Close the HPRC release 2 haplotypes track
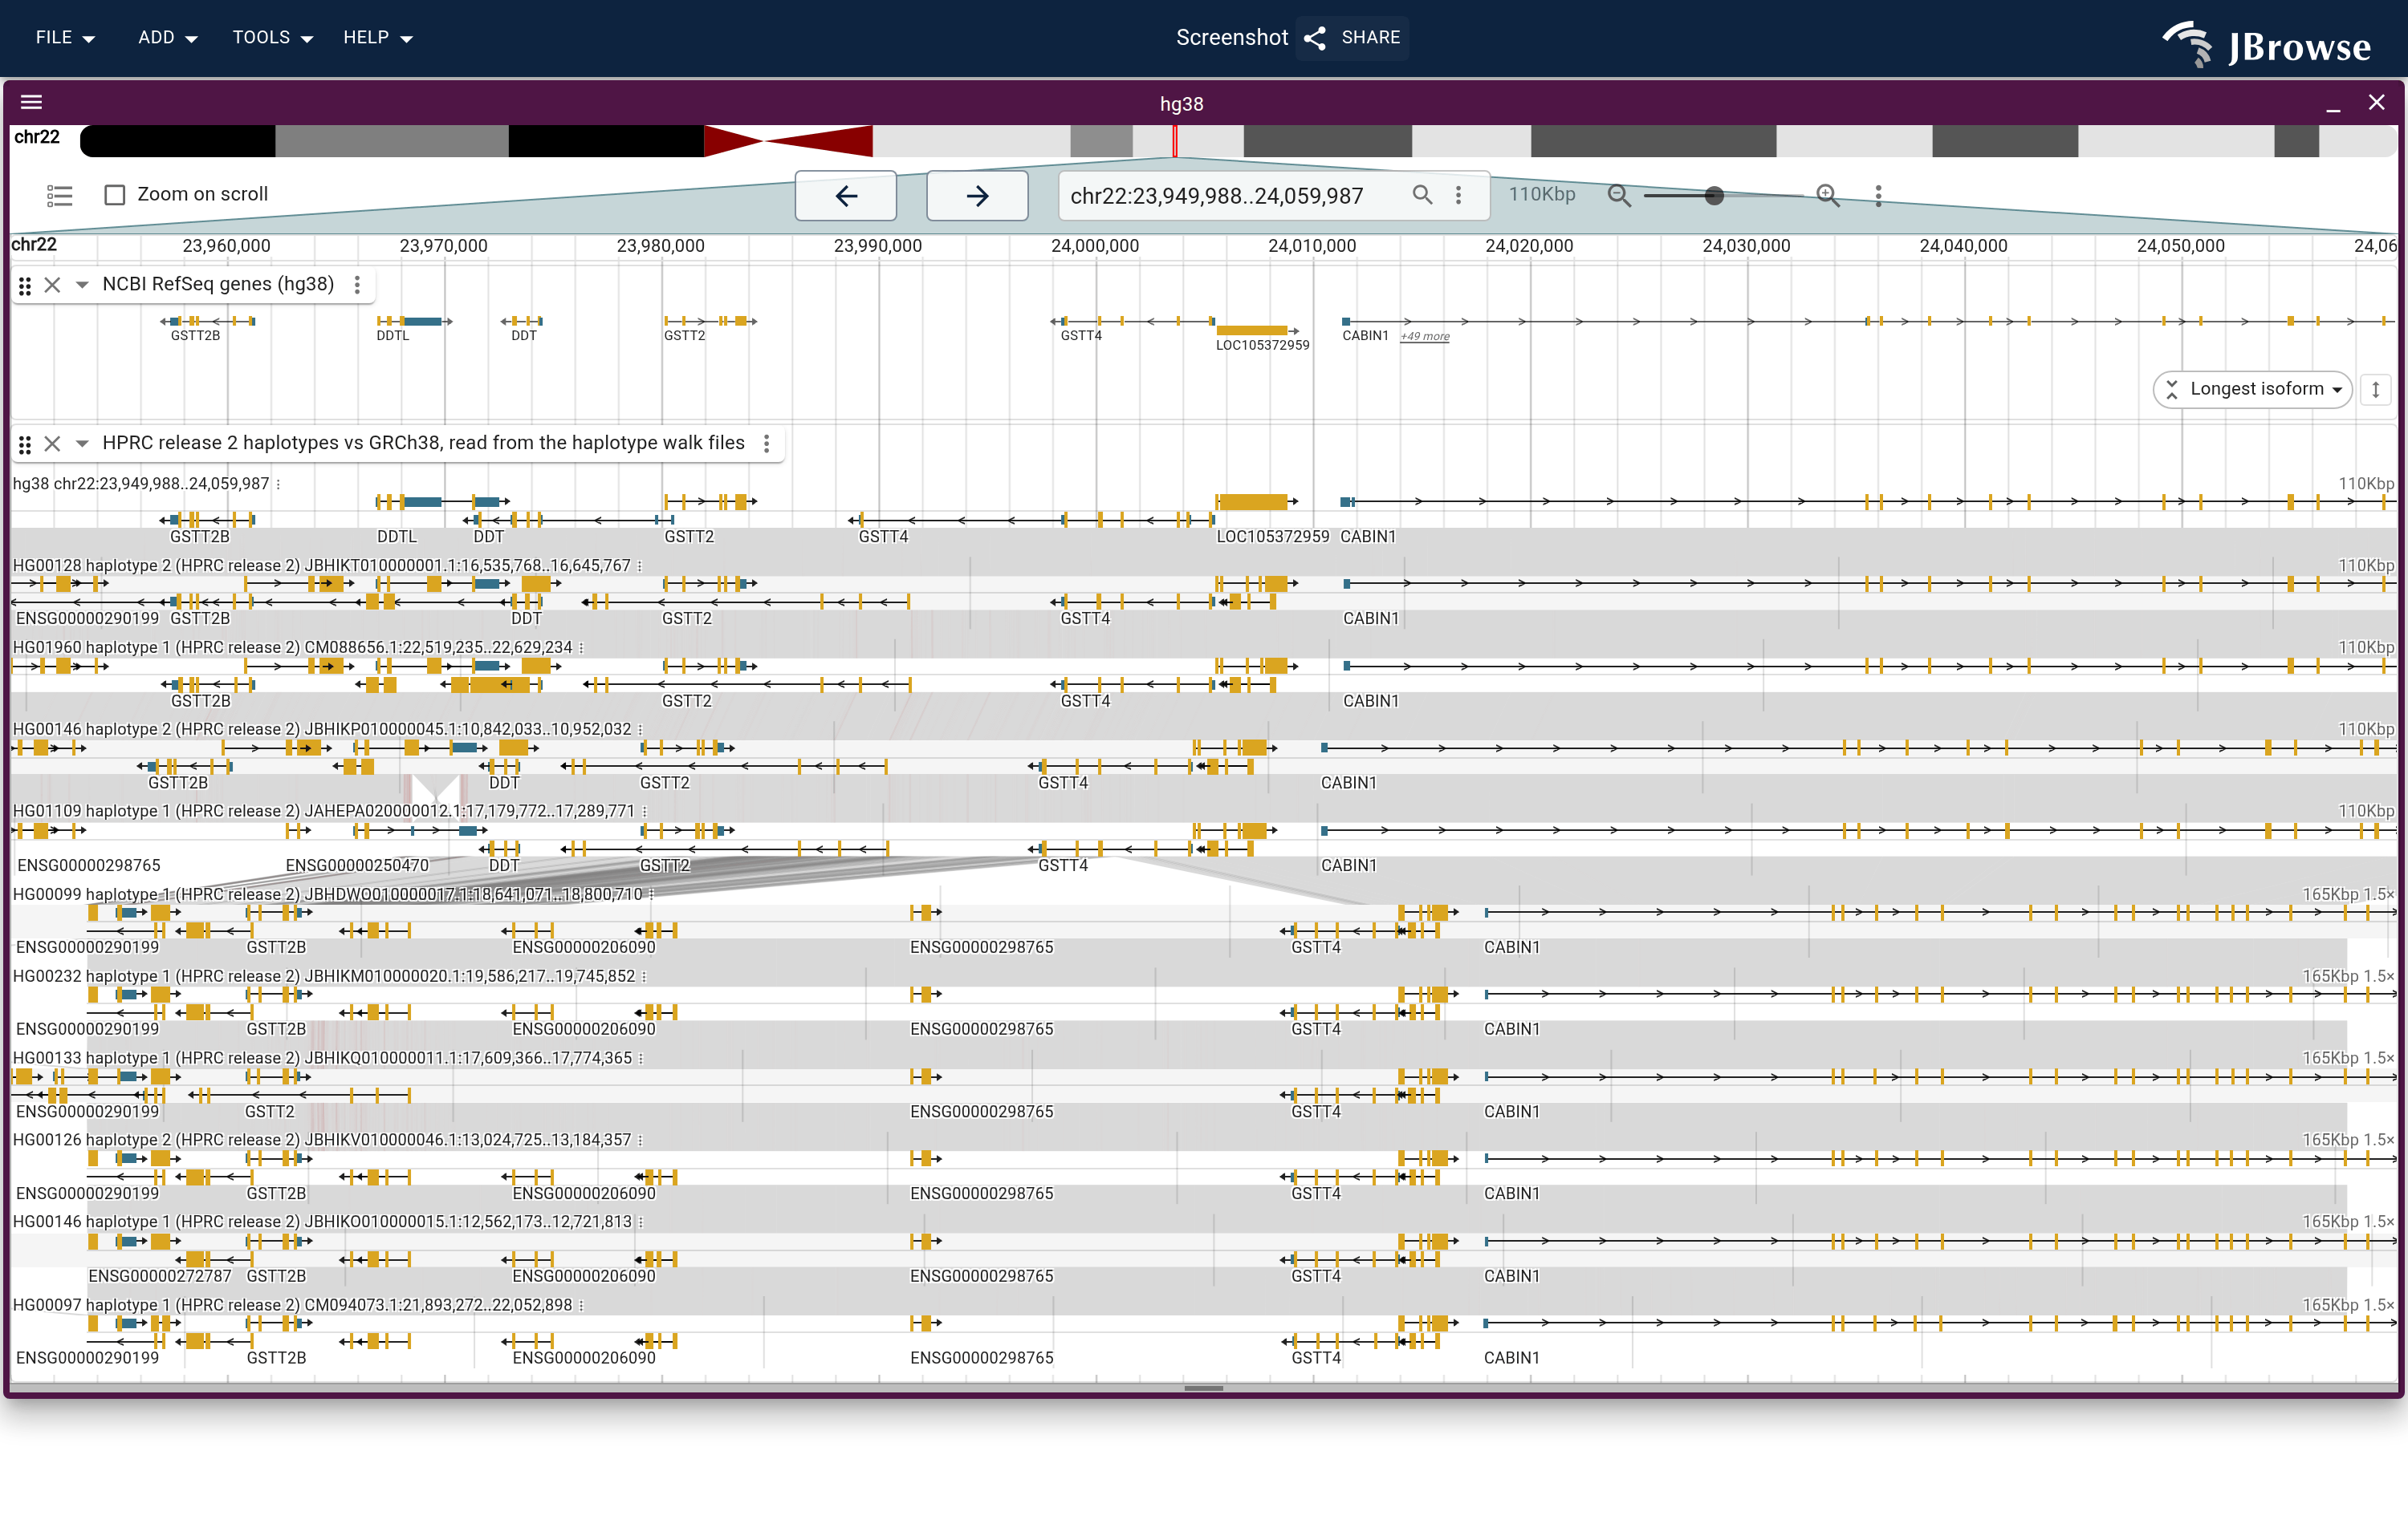The image size is (2408, 1540). click(x=53, y=444)
